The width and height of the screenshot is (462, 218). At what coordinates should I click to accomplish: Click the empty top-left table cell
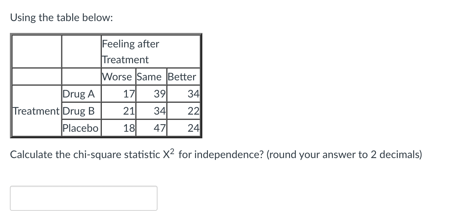(x=36, y=51)
